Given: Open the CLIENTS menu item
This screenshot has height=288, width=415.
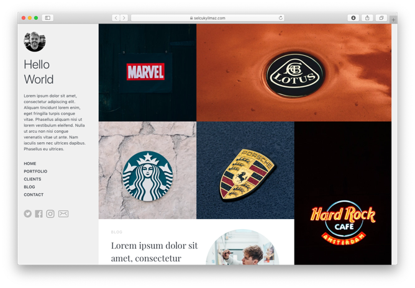Looking at the screenshot, I should click(32, 179).
